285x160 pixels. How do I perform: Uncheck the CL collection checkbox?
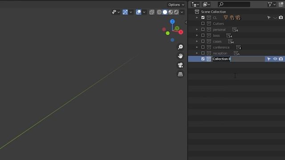[203, 18]
